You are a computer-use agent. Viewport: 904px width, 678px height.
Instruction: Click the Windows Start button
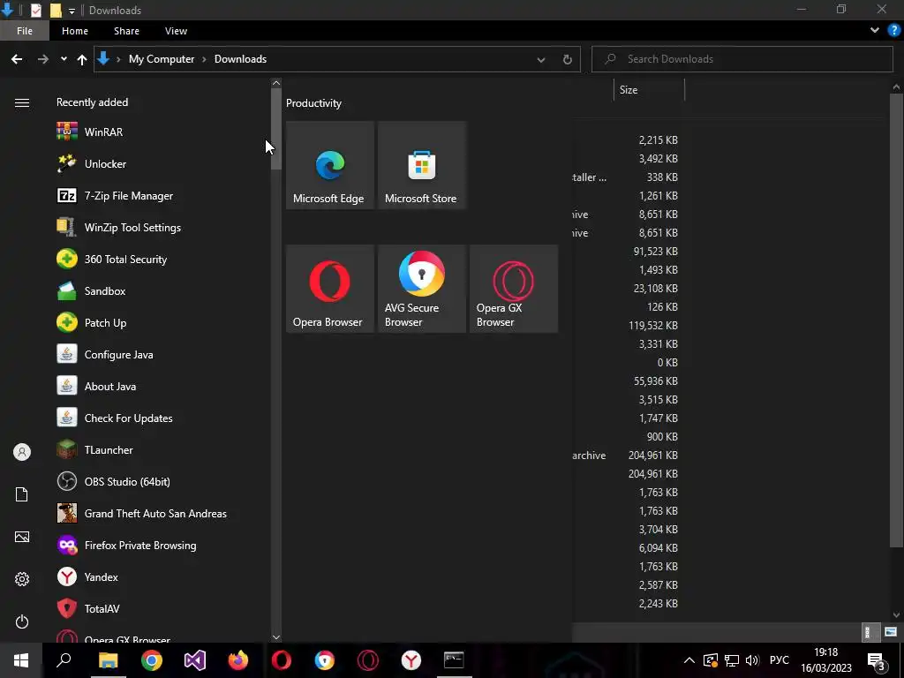[21, 660]
